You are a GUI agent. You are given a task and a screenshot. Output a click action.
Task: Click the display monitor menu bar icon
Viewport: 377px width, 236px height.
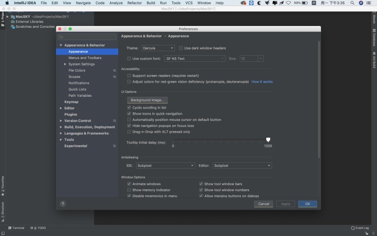coord(274,3)
